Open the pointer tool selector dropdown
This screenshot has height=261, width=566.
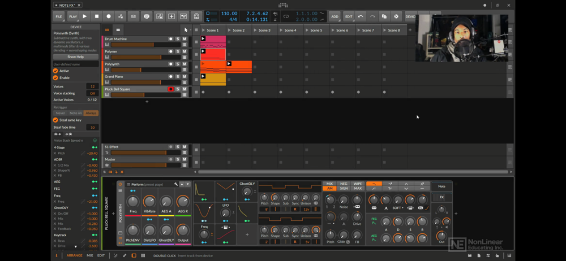point(186,30)
